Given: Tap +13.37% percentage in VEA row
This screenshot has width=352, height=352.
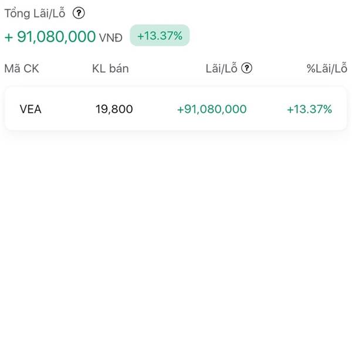Looking at the screenshot, I should [x=309, y=109].
